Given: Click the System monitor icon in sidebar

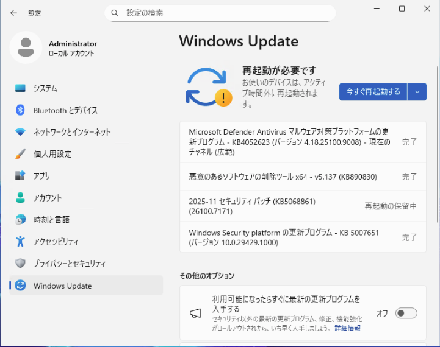Looking at the screenshot, I should [x=21, y=88].
